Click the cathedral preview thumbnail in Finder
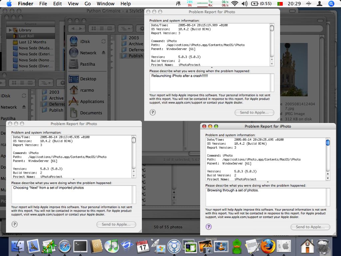Image resolution: width=341 pixels, height=256 pixels. tap(294, 70)
